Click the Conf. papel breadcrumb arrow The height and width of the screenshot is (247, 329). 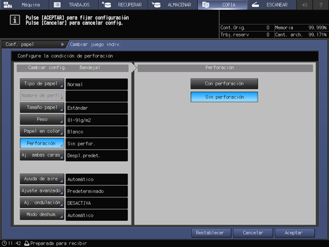tap(62, 45)
